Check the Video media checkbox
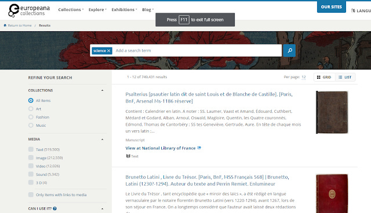 31,166
